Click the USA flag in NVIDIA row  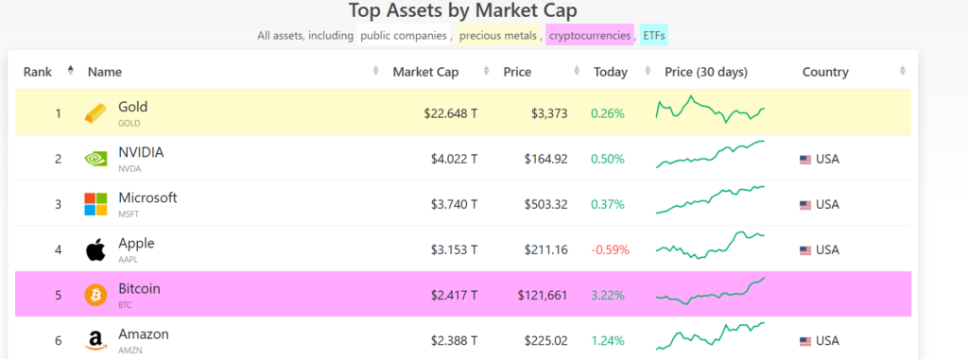coord(805,159)
